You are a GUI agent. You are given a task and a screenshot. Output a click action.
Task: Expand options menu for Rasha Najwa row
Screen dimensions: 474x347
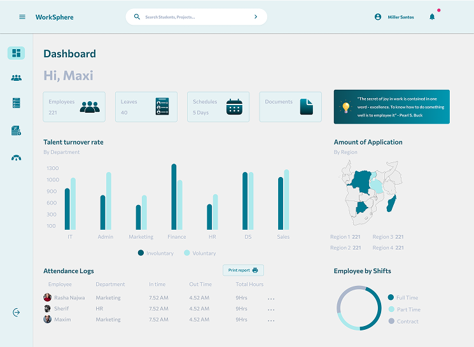pyautogui.click(x=271, y=298)
